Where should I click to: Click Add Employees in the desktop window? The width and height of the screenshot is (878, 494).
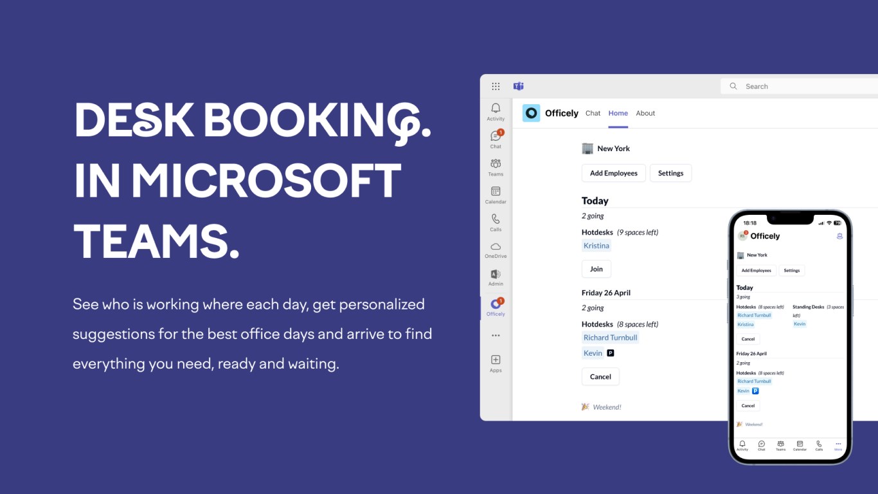pyautogui.click(x=614, y=173)
